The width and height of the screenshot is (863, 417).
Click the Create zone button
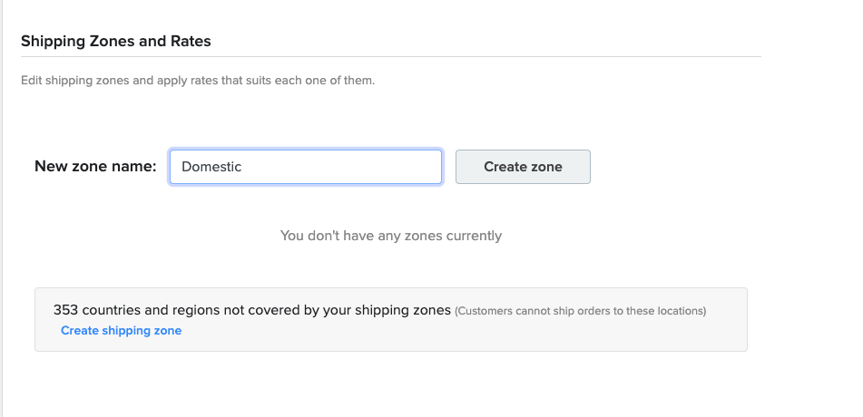(x=523, y=167)
